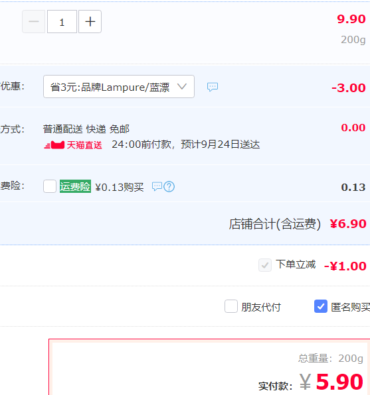Click the green 运费险 badge
This screenshot has width=370, height=395.
[75, 186]
